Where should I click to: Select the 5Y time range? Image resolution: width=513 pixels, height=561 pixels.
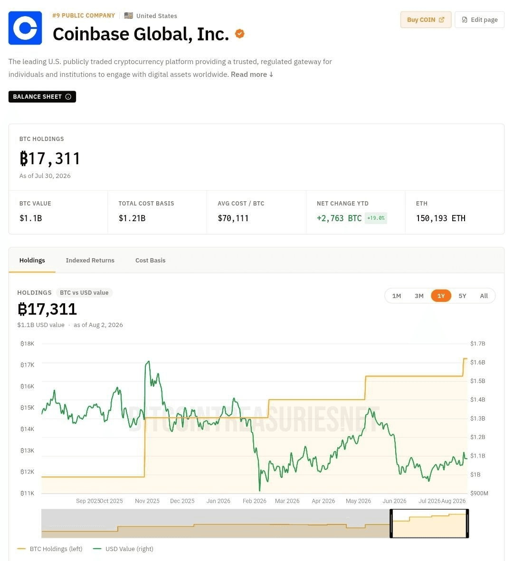pos(463,296)
